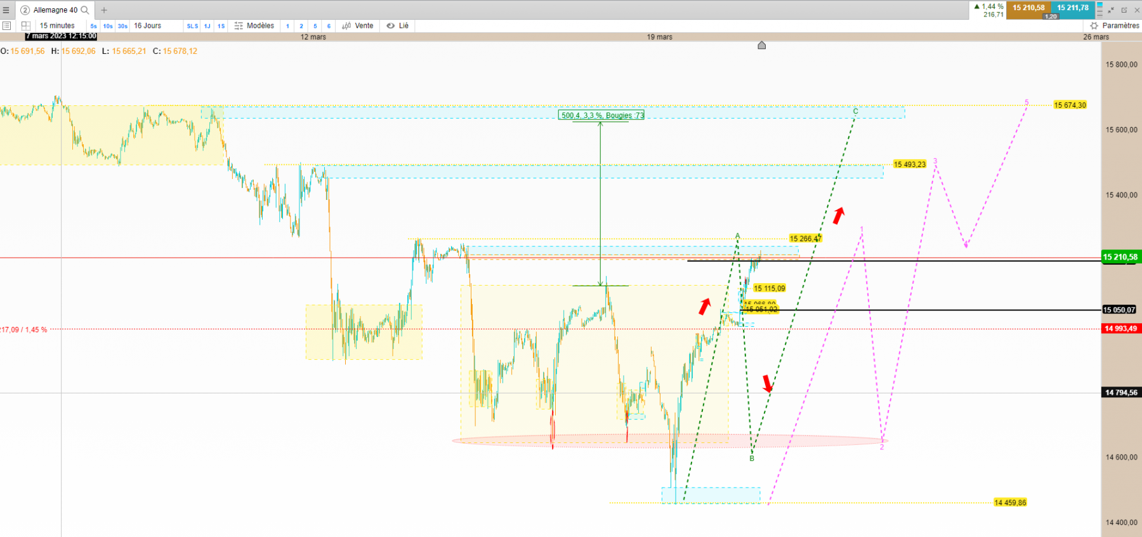
Task: Open the list panel icon in toolbar
Action: [x=7, y=26]
